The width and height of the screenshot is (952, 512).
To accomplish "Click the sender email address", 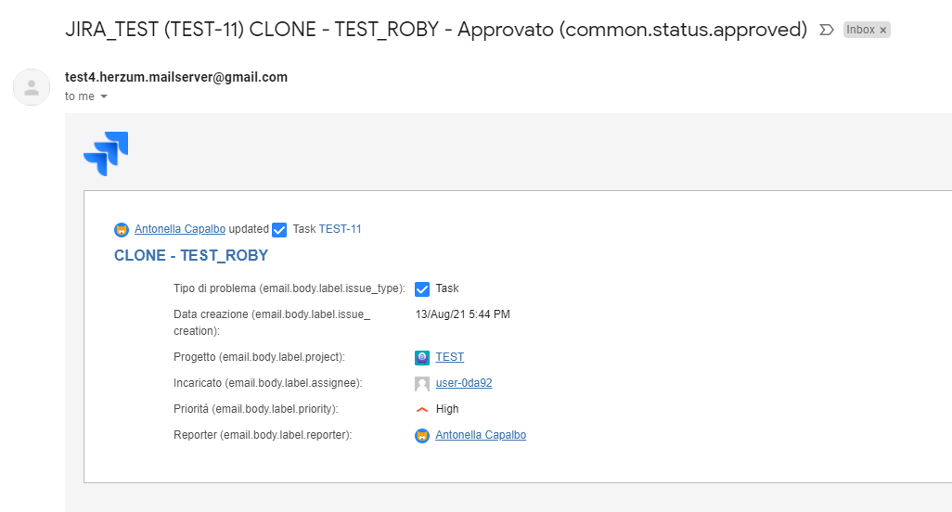I will pos(176,77).
